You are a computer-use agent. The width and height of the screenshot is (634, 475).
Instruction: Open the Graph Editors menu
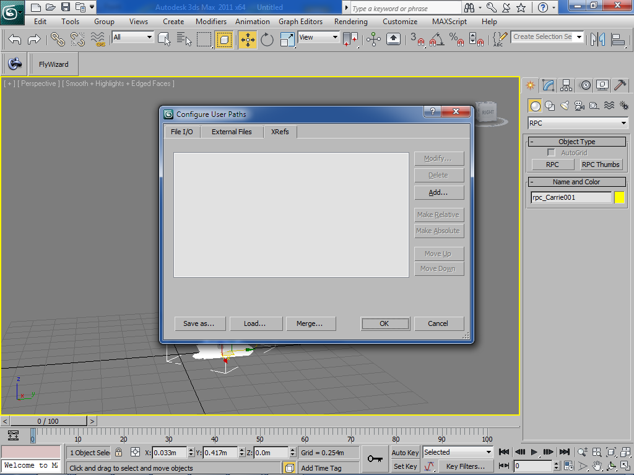coord(300,22)
